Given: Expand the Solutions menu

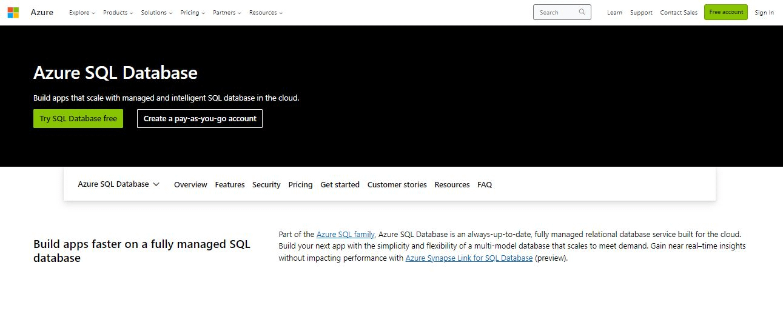Looking at the screenshot, I should (x=156, y=12).
